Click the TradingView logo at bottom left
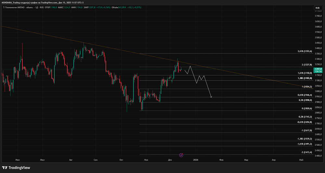Viewport: 325px width, 173px height. [16, 167]
